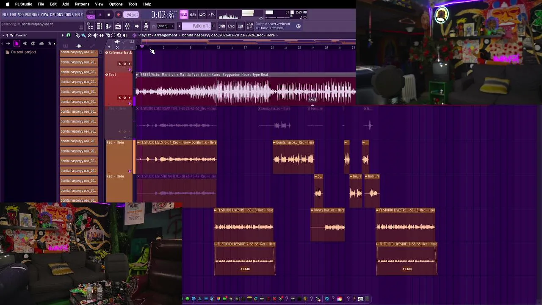This screenshot has height=305, width=542.
Task: Click arrow after the Rec - Here breadcrumb
Action: tap(277, 35)
